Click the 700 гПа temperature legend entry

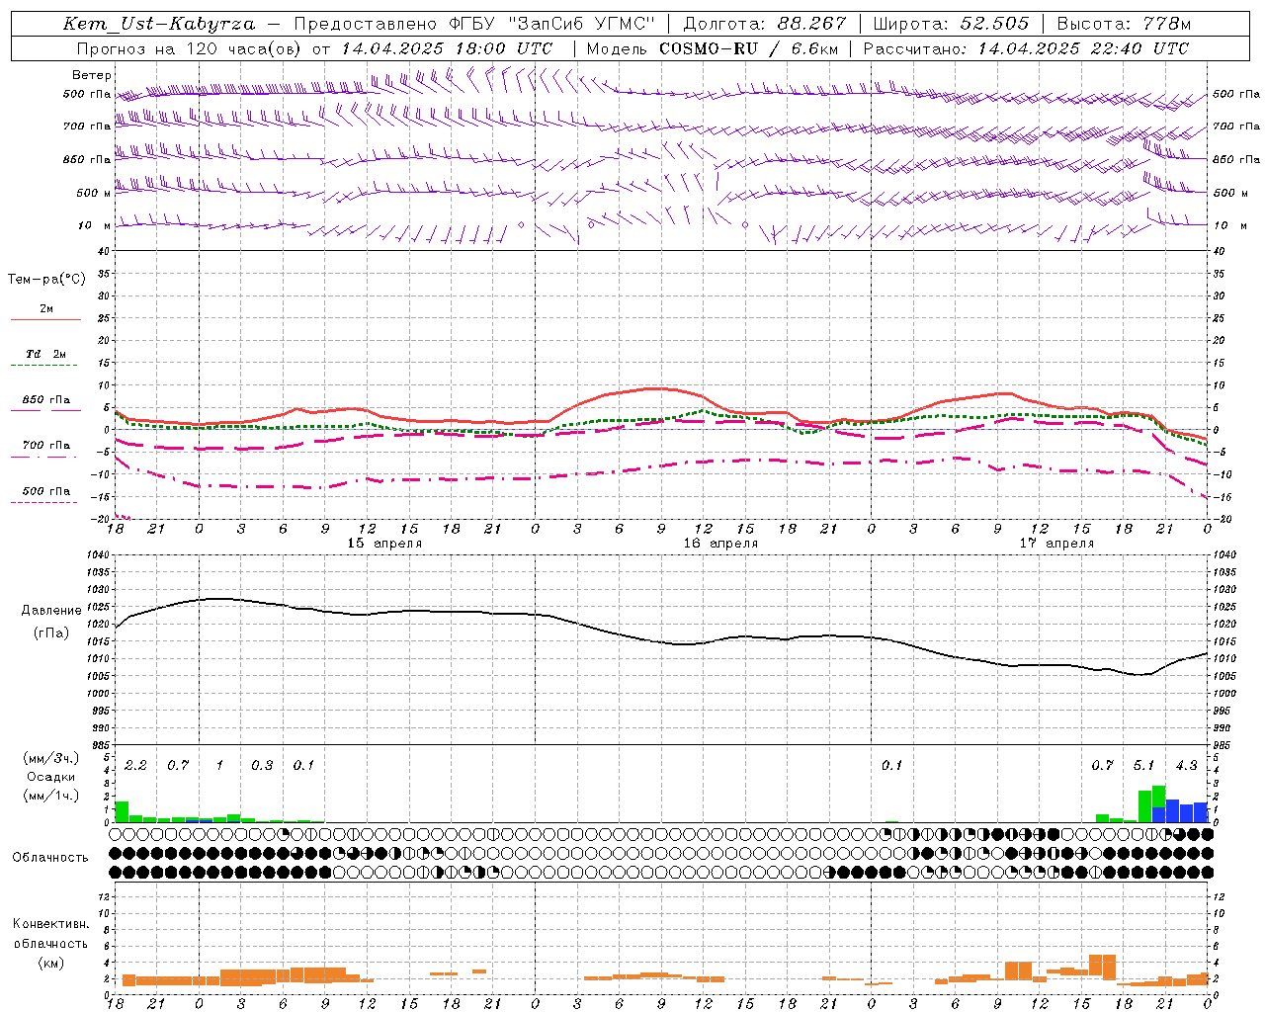click(46, 446)
